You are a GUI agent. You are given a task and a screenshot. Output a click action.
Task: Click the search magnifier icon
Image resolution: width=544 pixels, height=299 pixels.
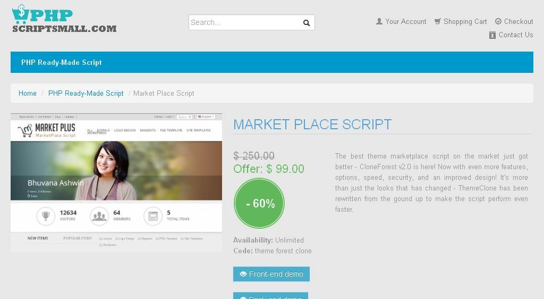pyautogui.click(x=307, y=22)
